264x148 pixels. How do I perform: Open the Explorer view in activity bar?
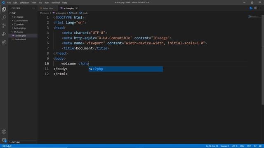4,9
